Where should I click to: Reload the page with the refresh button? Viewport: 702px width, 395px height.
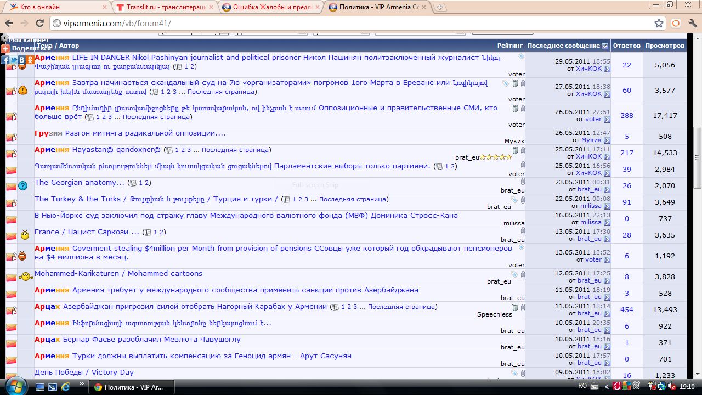(39, 24)
